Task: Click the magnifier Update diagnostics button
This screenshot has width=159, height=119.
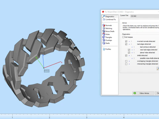Action: click(158, 68)
